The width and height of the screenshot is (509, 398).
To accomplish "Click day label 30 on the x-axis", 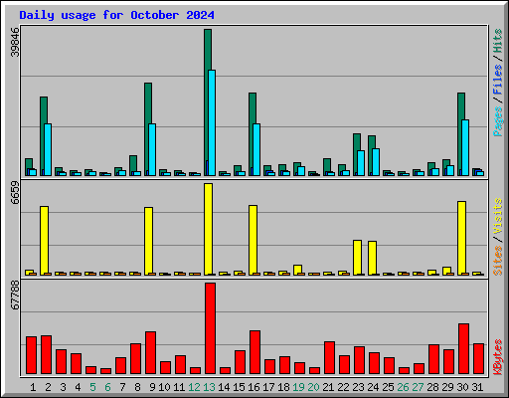I will click(x=462, y=387).
